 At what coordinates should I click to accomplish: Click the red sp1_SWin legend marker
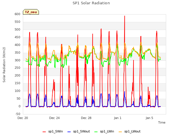click(44, 132)
